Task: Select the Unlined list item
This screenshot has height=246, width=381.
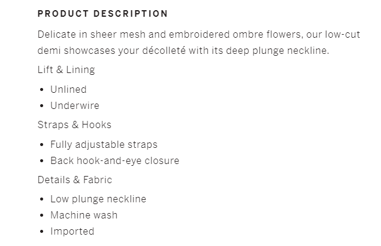Action: (68, 89)
